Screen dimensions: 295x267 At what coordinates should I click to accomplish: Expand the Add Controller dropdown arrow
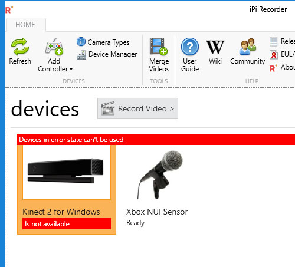71,69
